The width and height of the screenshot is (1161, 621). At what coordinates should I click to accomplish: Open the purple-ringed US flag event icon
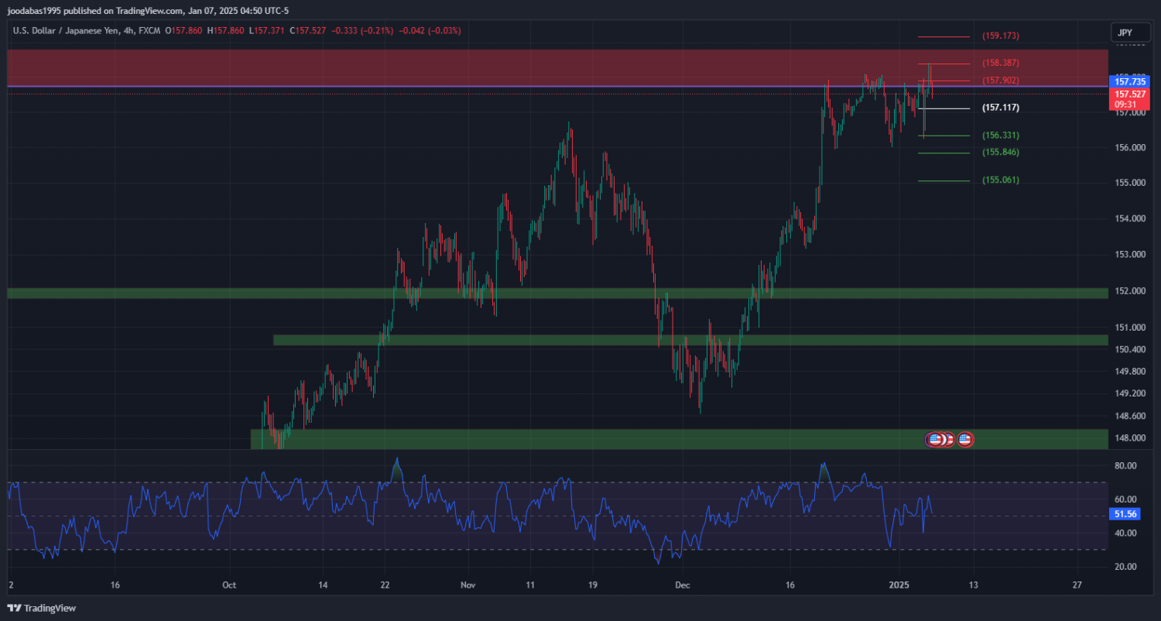934,440
